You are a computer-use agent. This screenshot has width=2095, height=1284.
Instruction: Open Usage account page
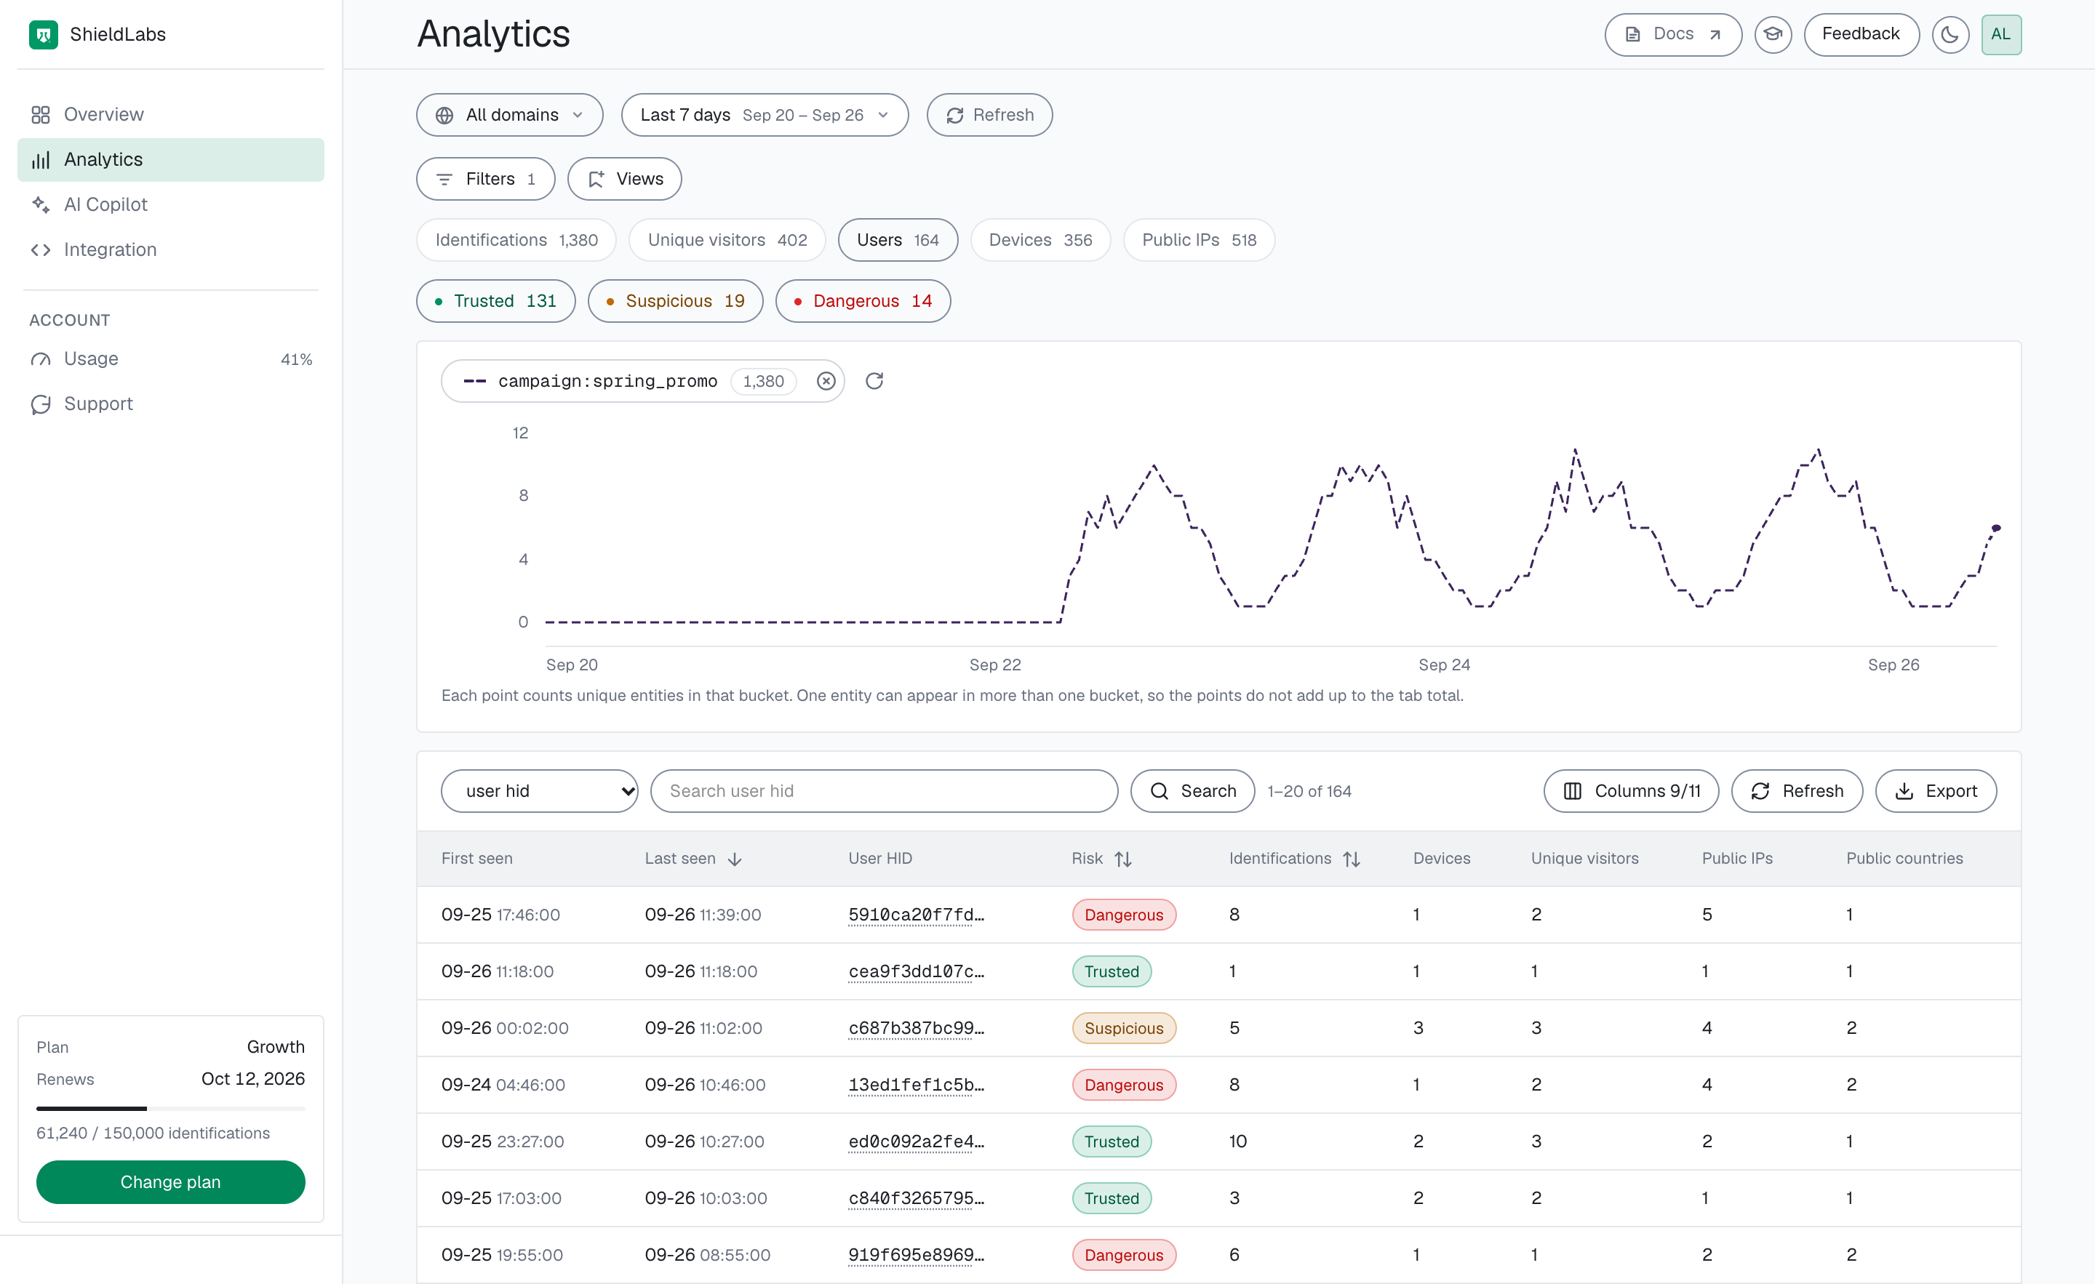(x=170, y=358)
